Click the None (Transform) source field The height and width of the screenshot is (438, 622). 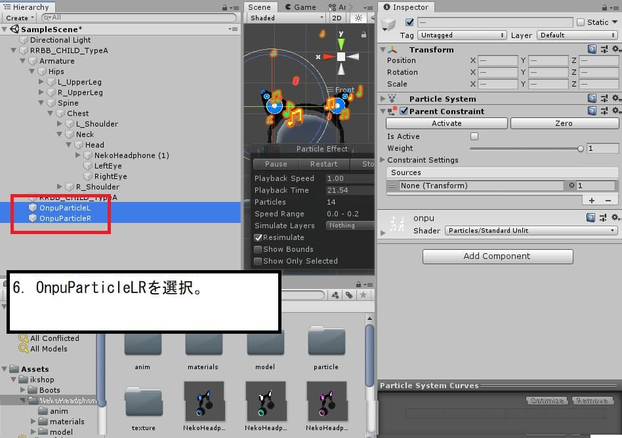(x=482, y=186)
